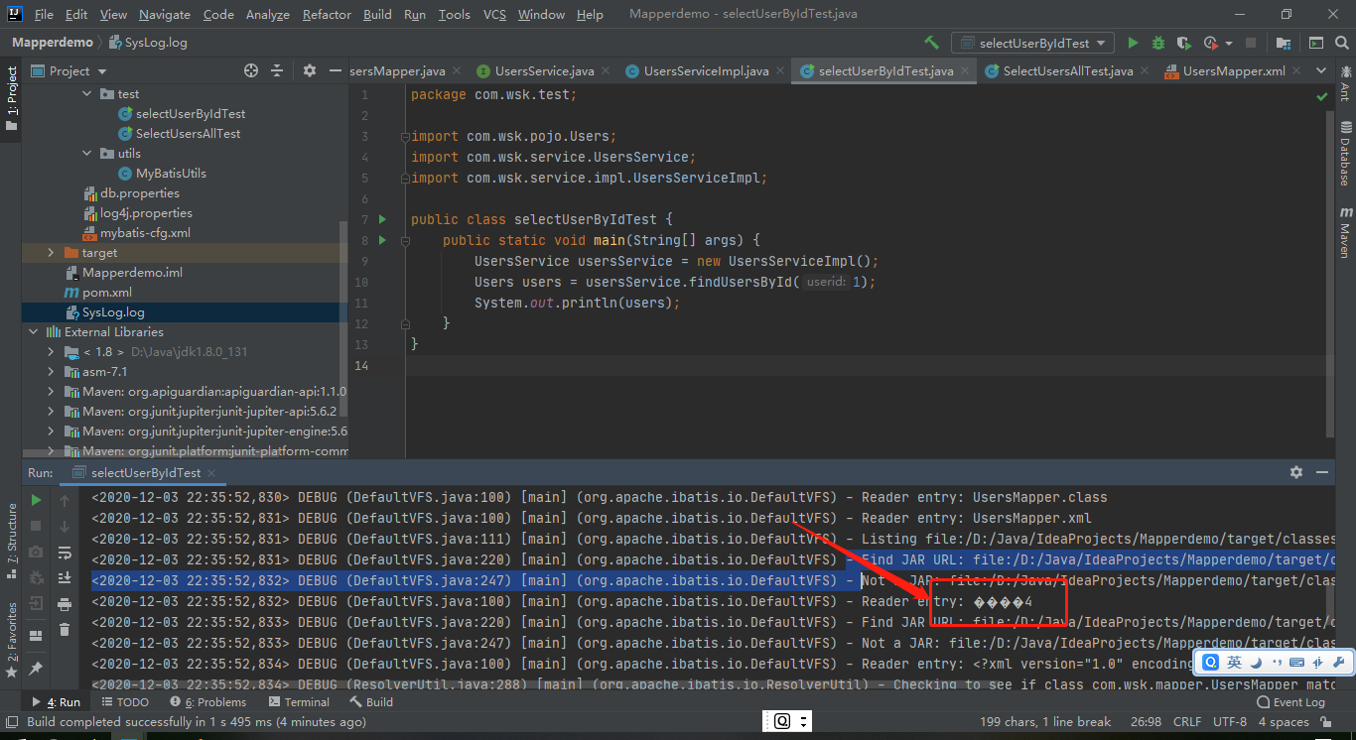Click the restore layout icon in the Run panel
Viewport: 1356px width, 740px height.
click(x=37, y=635)
